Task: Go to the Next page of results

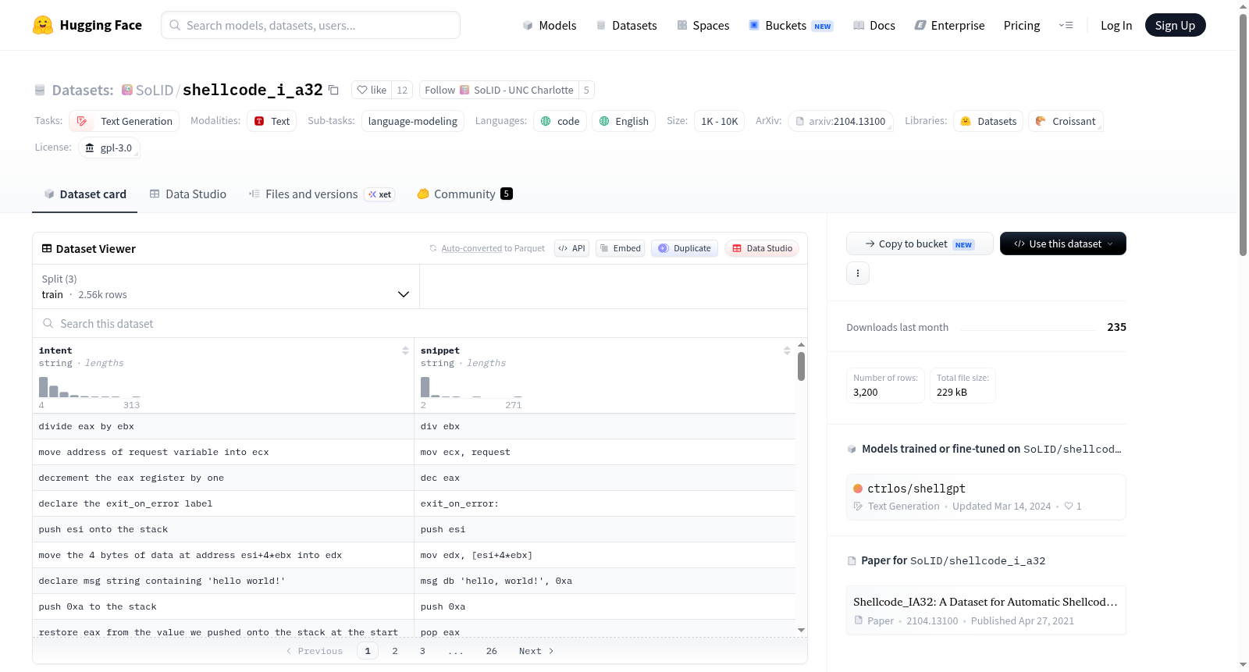Action: 536,651
